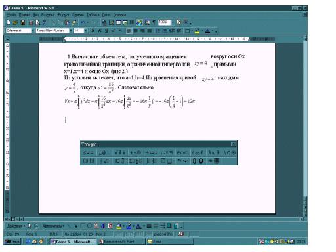Viewport: 336px width, 252px height.
Task: Toggle numbered list button
Action: point(157,31)
